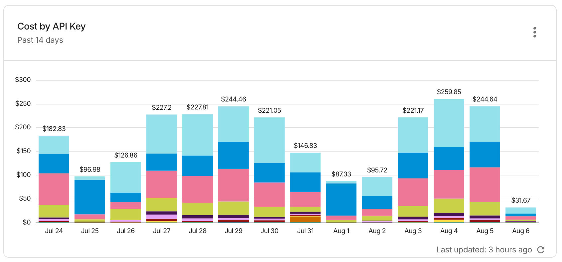
Task: Click the $100 y-axis label
Action: click(x=23, y=175)
